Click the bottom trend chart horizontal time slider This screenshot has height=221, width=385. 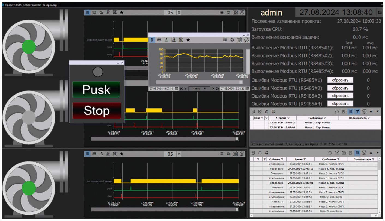(164, 210)
